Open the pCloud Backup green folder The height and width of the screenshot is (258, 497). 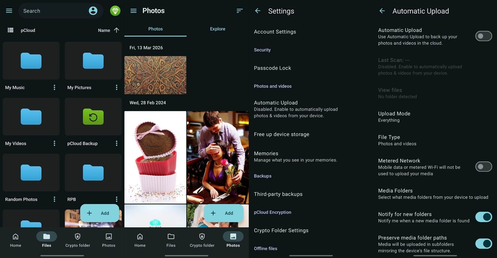point(93,117)
